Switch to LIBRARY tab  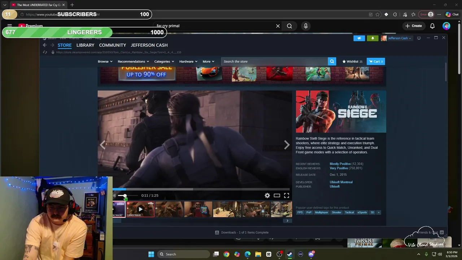85,45
